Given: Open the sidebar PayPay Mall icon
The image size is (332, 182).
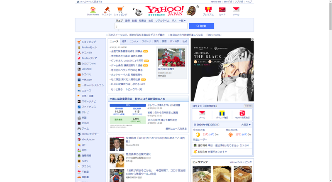Looking at the screenshot, I should (79, 47).
